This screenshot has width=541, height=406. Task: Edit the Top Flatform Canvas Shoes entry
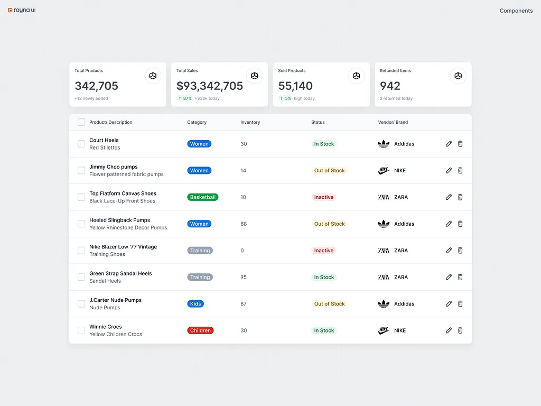coord(449,197)
